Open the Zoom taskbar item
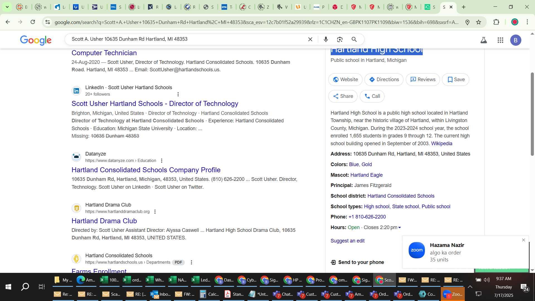The width and height of the screenshot is (535, 301). coord(453,294)
